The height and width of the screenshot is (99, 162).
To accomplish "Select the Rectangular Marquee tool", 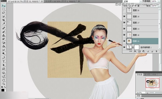I will tap(4, 9).
